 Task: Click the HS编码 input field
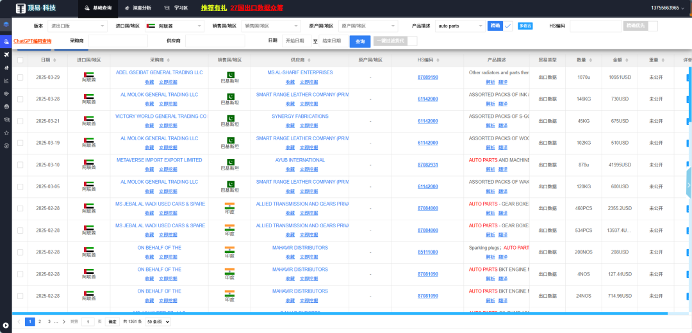coord(596,26)
